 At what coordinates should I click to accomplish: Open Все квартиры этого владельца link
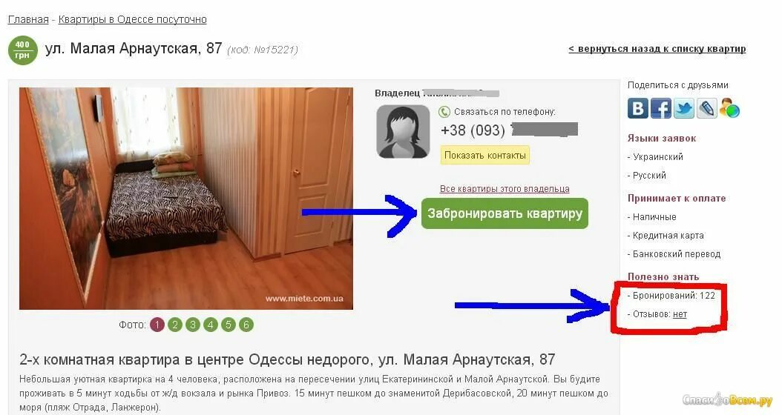pyautogui.click(x=505, y=189)
